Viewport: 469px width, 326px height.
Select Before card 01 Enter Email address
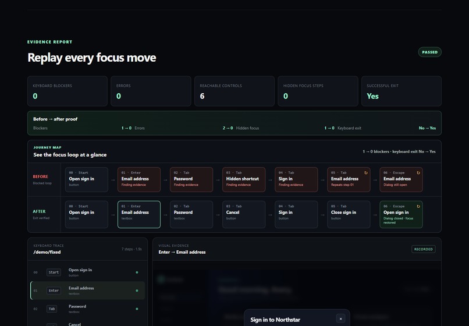coord(139,180)
